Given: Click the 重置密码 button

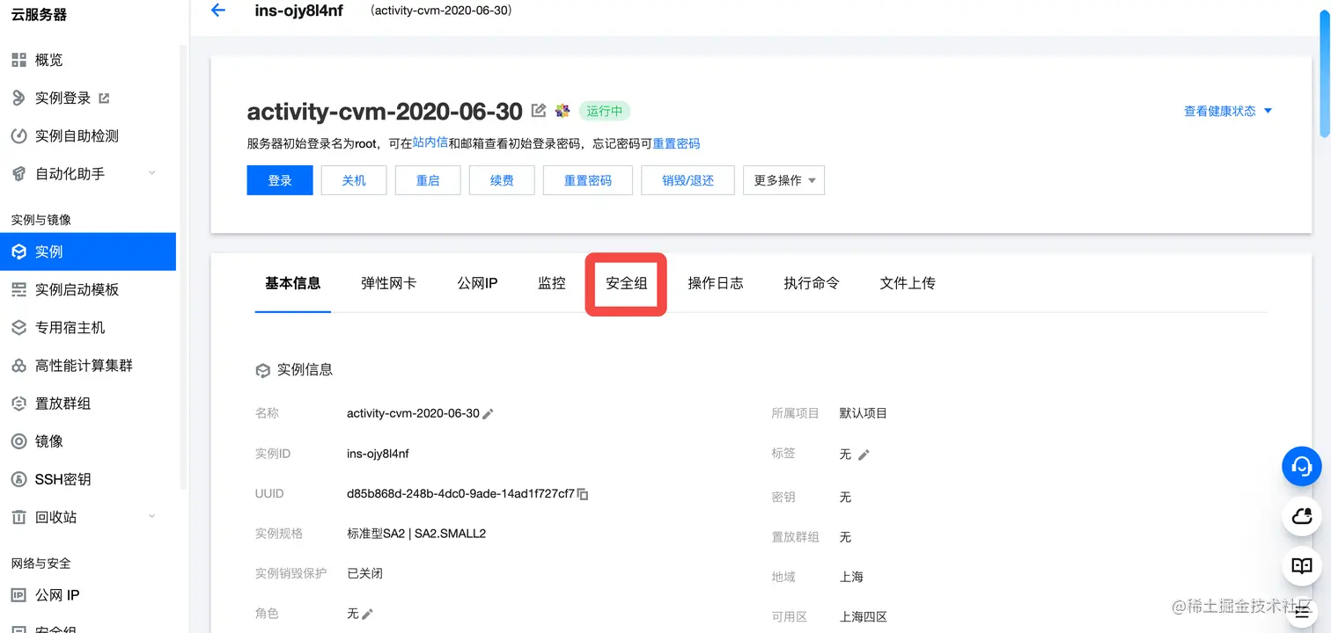Looking at the screenshot, I should coord(588,180).
